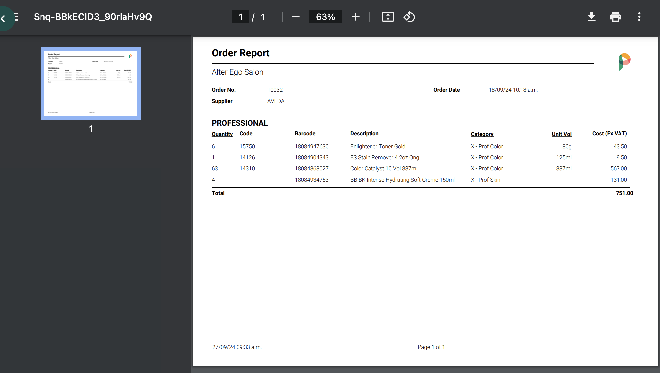Click the Order No: label
Viewport: 660px width, 373px height.
(224, 90)
